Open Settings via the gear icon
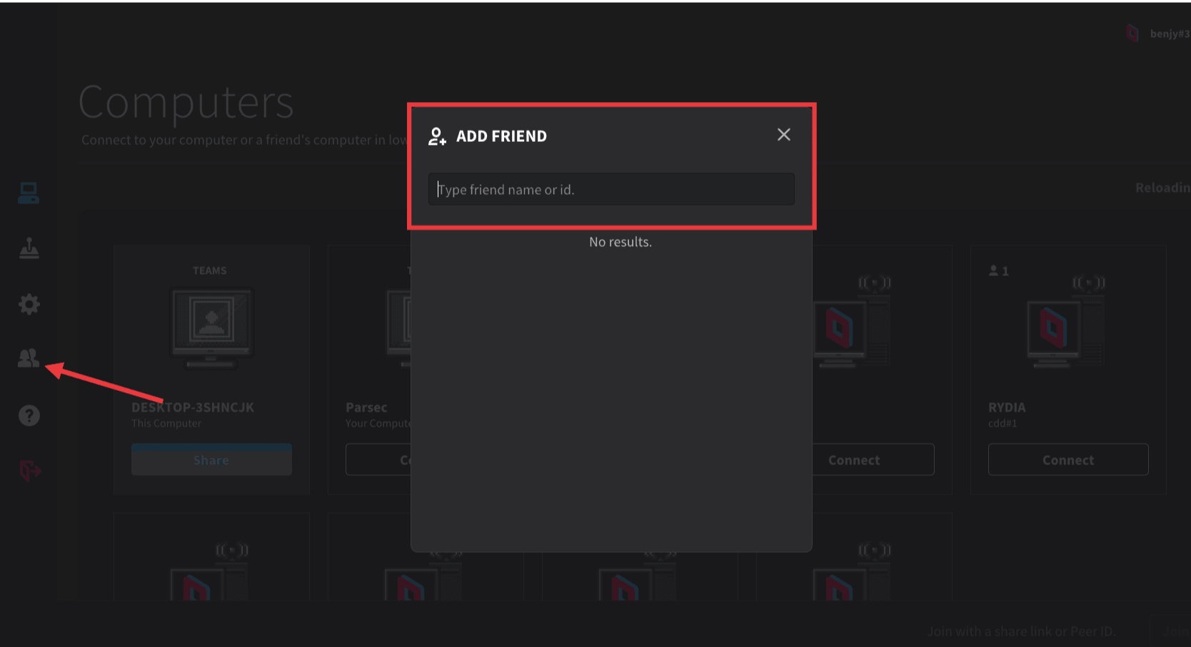This screenshot has height=647, width=1191. (29, 305)
